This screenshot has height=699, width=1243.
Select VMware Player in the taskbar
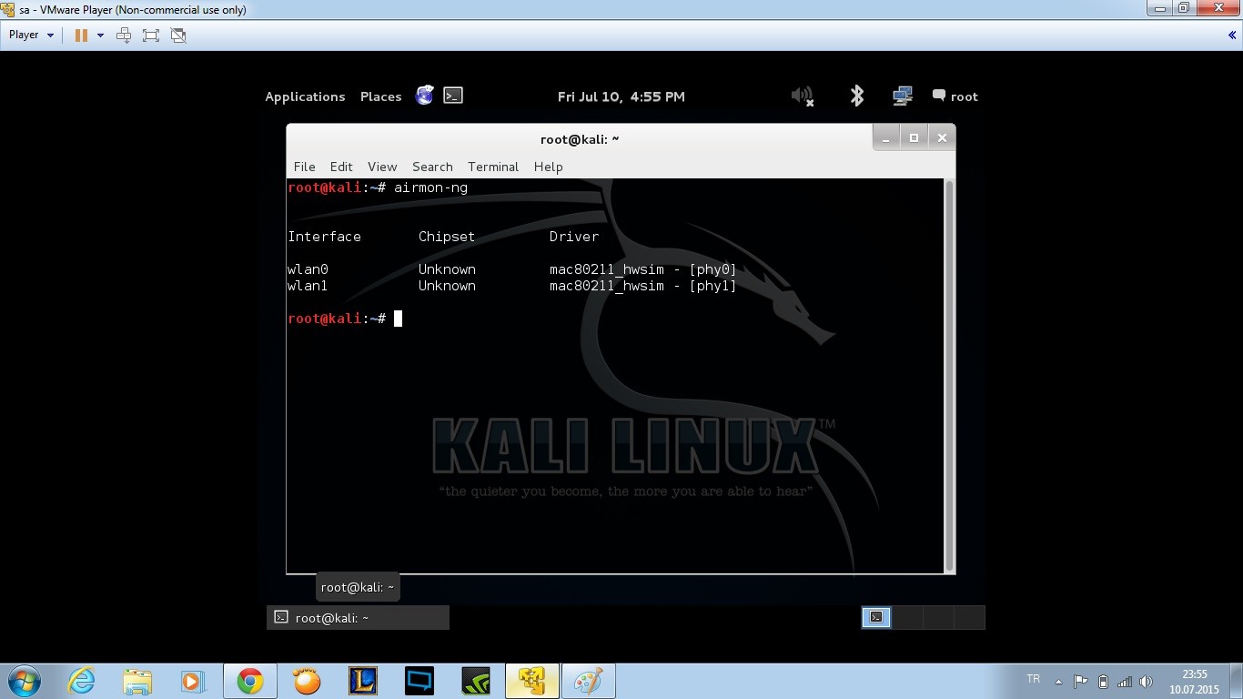click(x=532, y=681)
